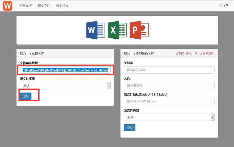The width and height of the screenshot is (234, 147).
Task: Click the 源文件地址(D:\doc\123123.doc) label
Action: [145, 95]
